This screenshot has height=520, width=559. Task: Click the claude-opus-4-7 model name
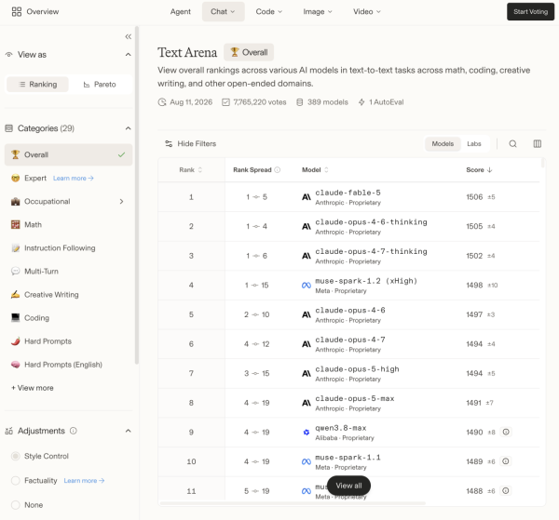coord(350,340)
